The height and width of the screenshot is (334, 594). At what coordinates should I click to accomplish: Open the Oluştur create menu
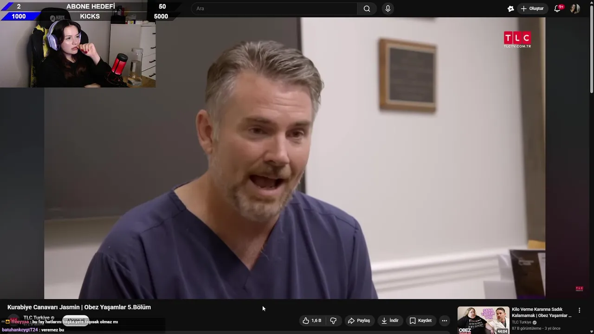point(532,8)
